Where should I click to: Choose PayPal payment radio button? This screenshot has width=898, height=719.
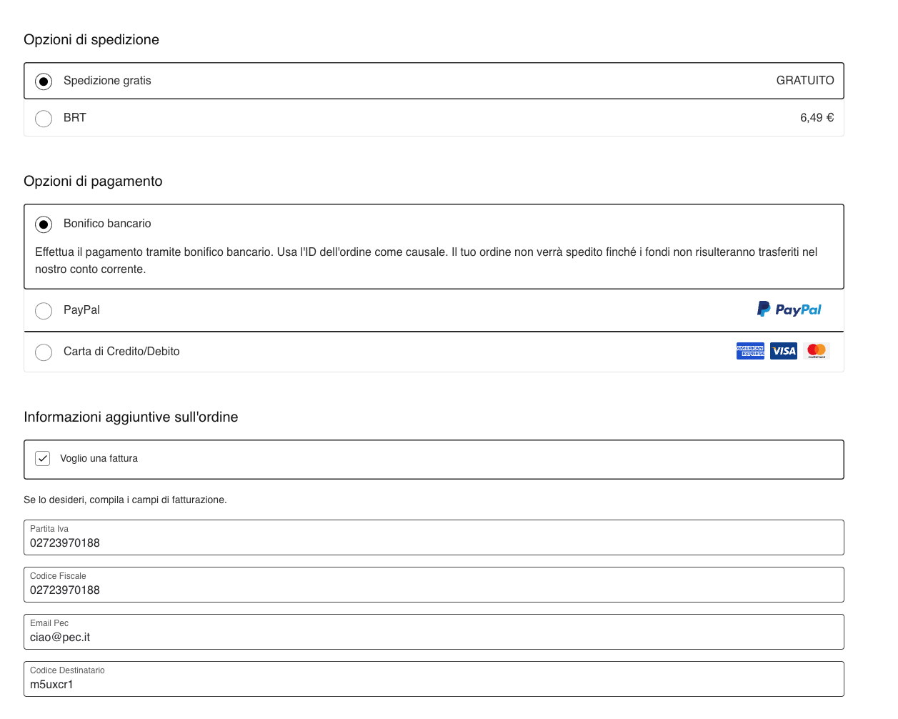pos(44,311)
